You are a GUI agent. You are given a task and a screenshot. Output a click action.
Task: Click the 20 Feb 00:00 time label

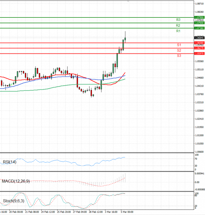tap(16, 212)
